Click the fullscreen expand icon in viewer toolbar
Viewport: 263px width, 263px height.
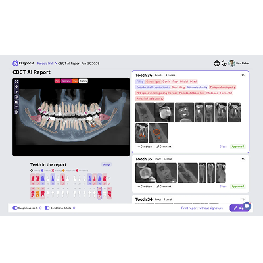click(16, 82)
